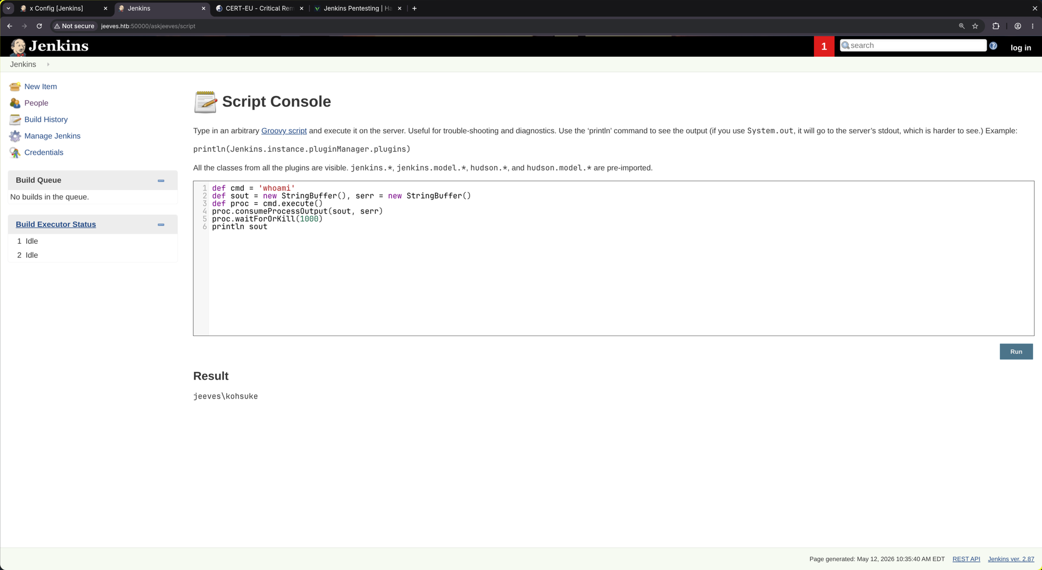Screen dimensions: 1042x570
Task: Click the Build Queue panel title
Action: [x=39, y=180]
